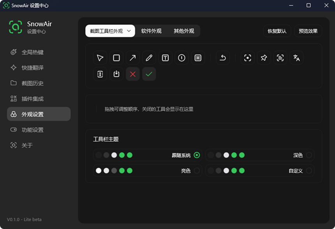Image resolution: width=335 pixels, height=229 pixels.
Task: Select the mosaic blur tool
Action: pos(198,58)
